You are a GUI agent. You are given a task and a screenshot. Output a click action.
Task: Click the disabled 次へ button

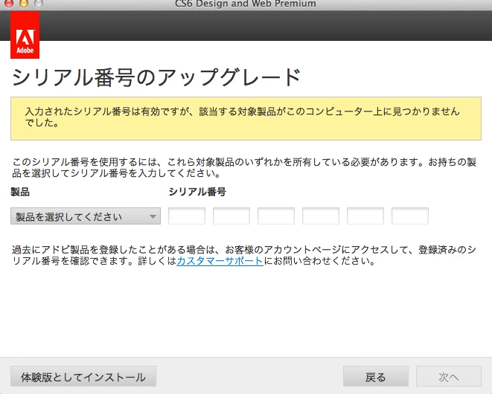449,376
